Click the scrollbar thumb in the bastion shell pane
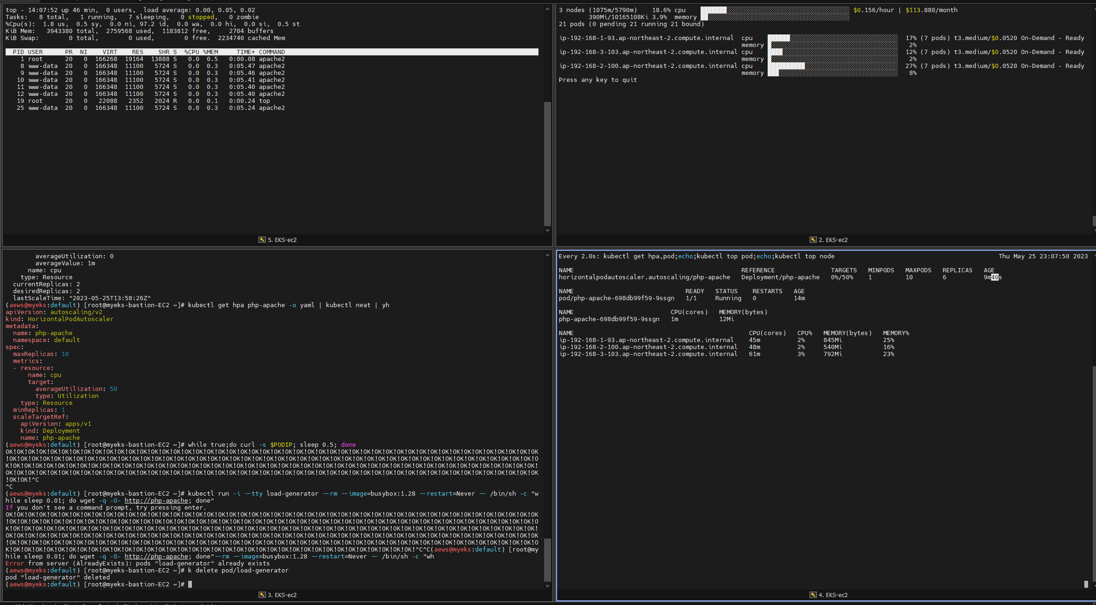 pyautogui.click(x=547, y=560)
